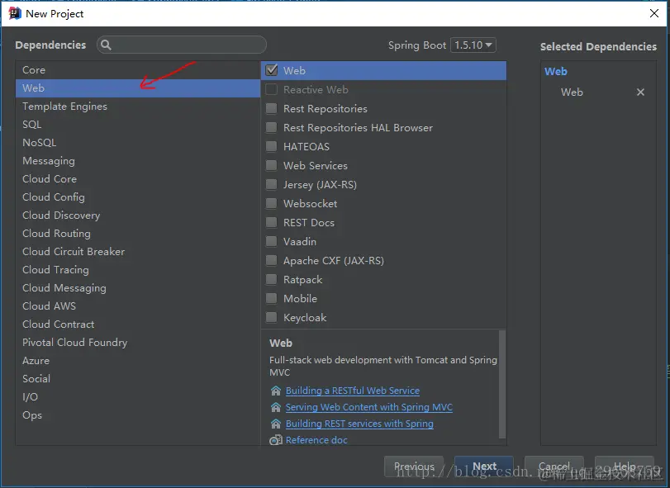Select the Messaging category
670x488 pixels.
tap(138, 160)
